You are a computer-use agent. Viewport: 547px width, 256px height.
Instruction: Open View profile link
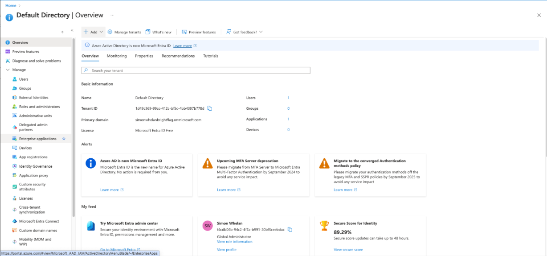click(227, 250)
